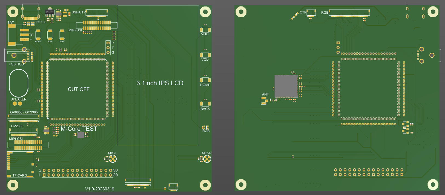Click the USB HOST connector

17,55
